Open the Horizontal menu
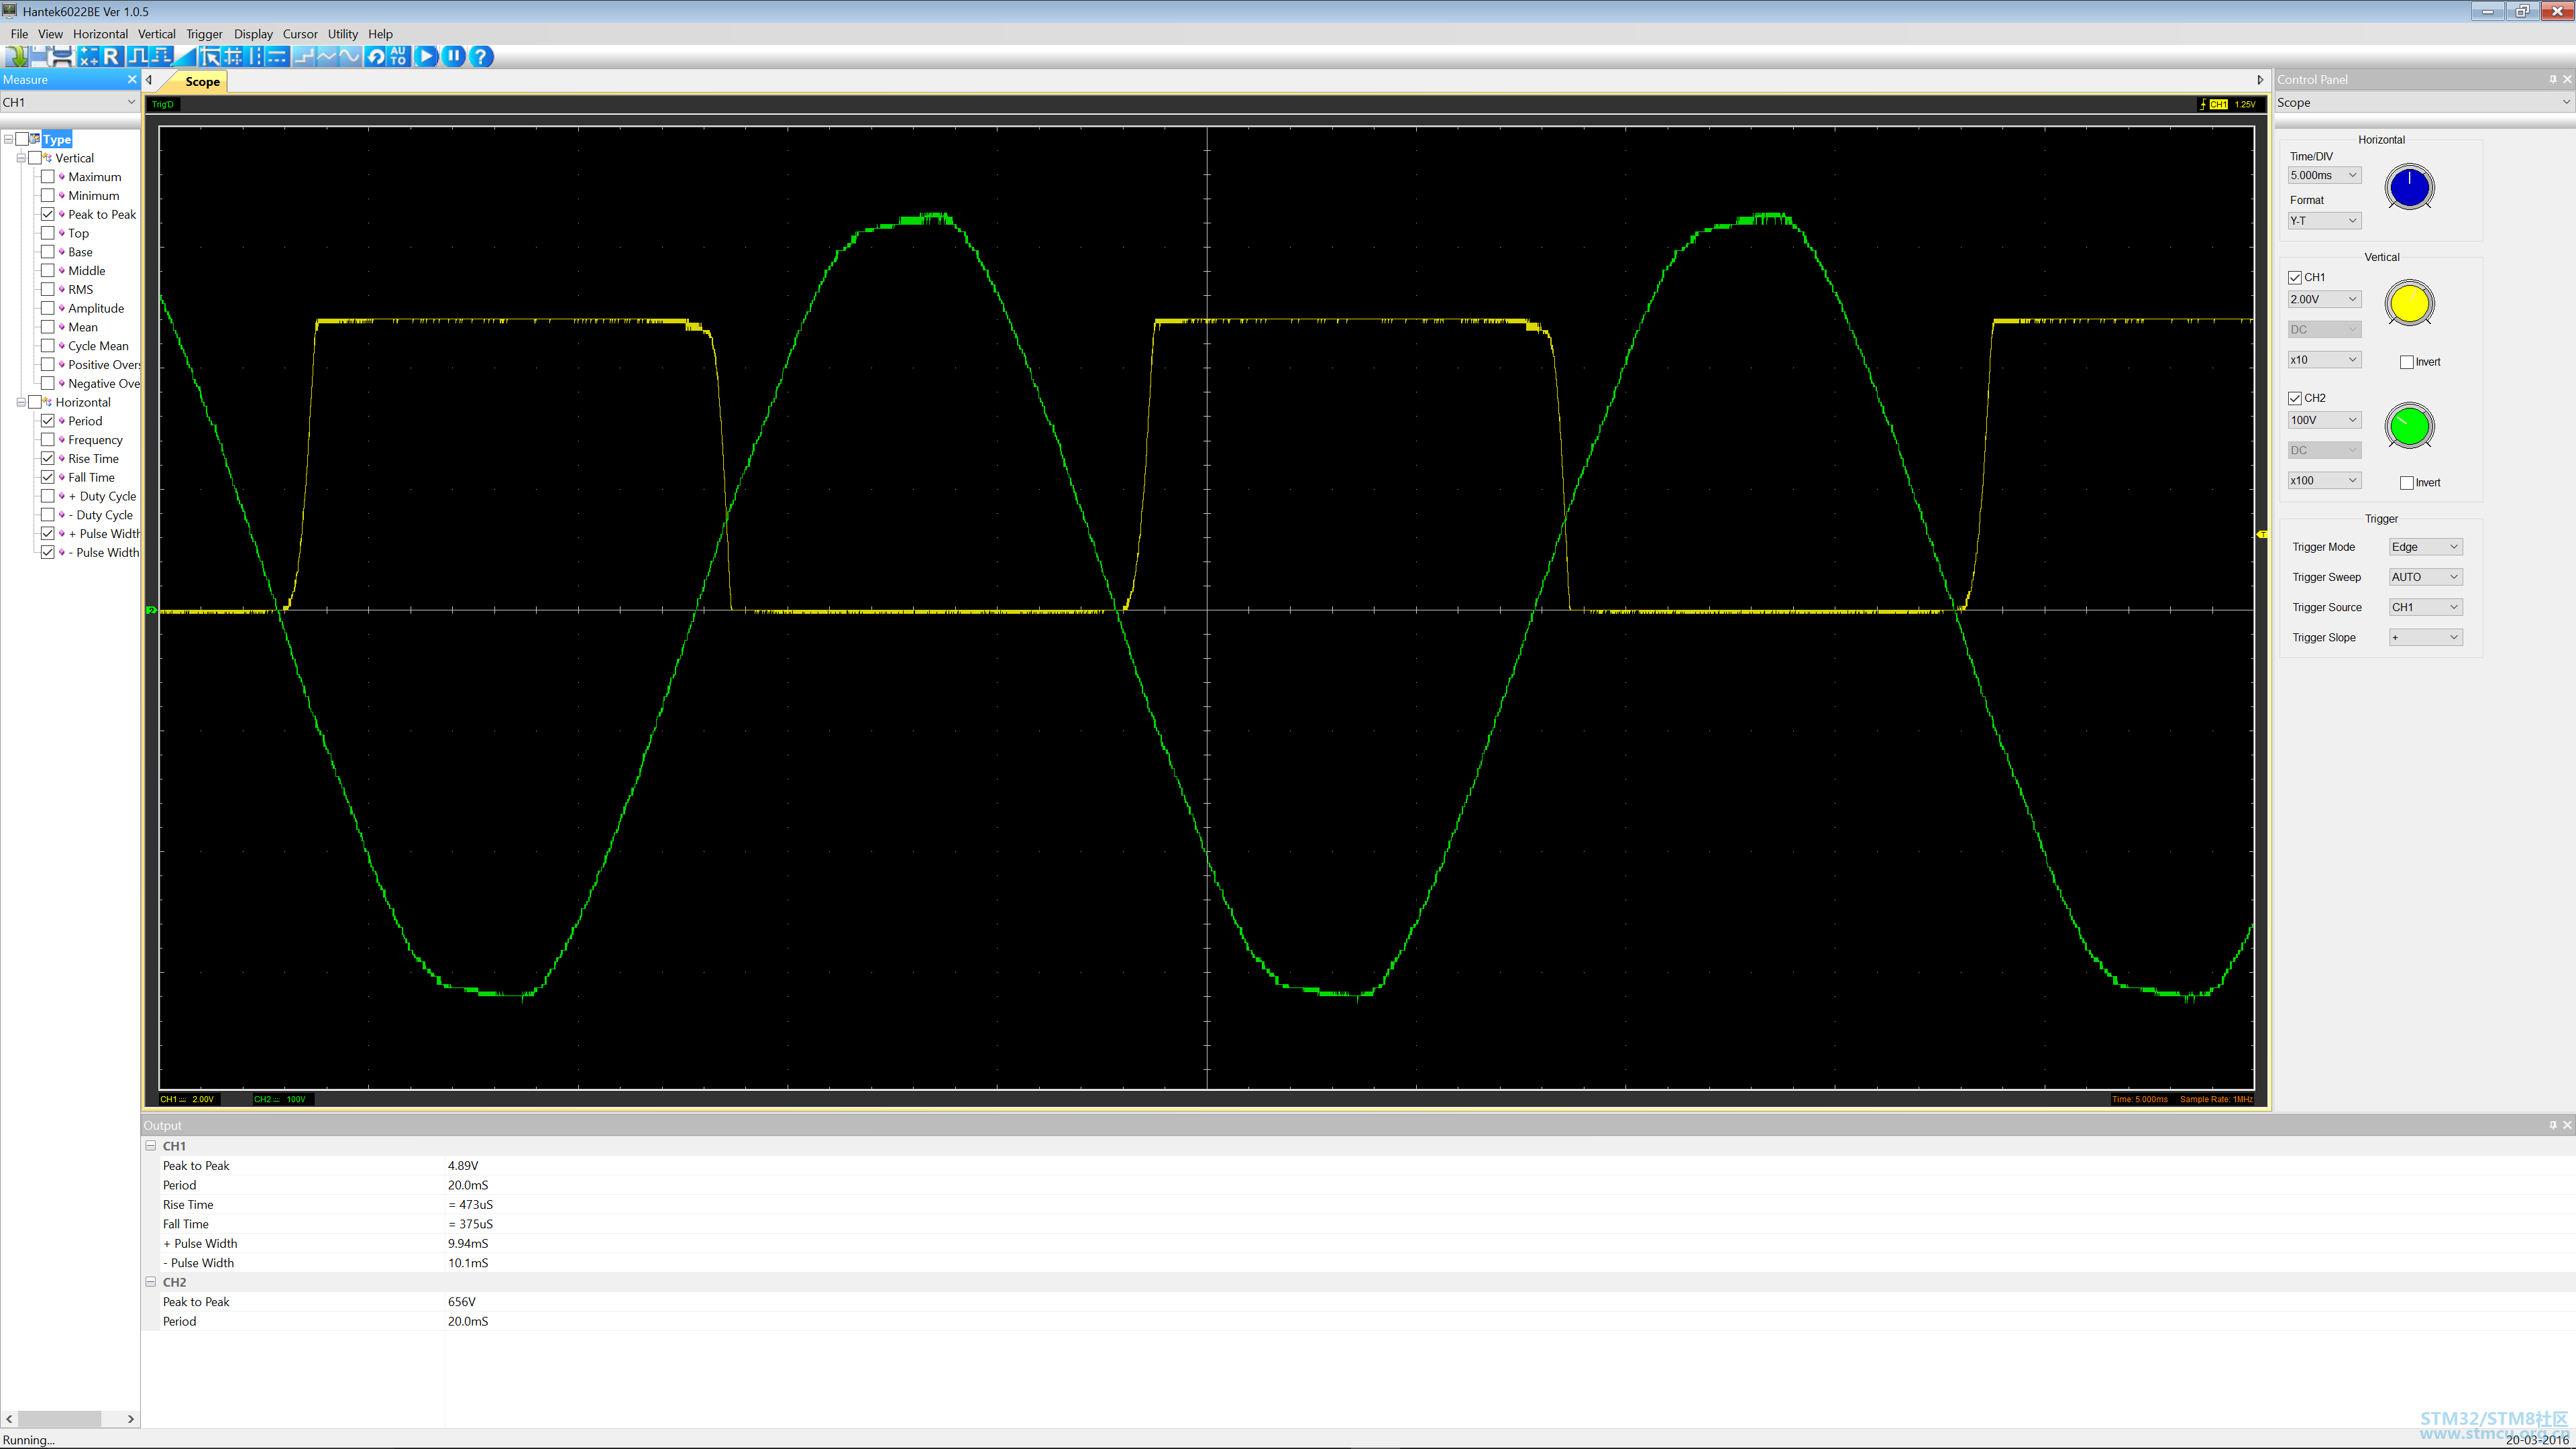Image resolution: width=2576 pixels, height=1449 pixels. pyautogui.click(x=100, y=34)
